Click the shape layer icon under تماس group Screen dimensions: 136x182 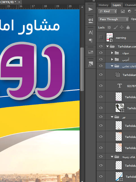pyautogui.click(x=118, y=75)
